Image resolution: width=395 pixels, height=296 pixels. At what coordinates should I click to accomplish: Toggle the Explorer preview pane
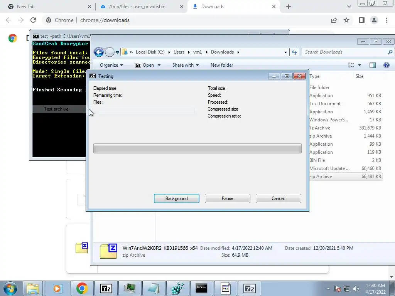pyautogui.click(x=373, y=65)
